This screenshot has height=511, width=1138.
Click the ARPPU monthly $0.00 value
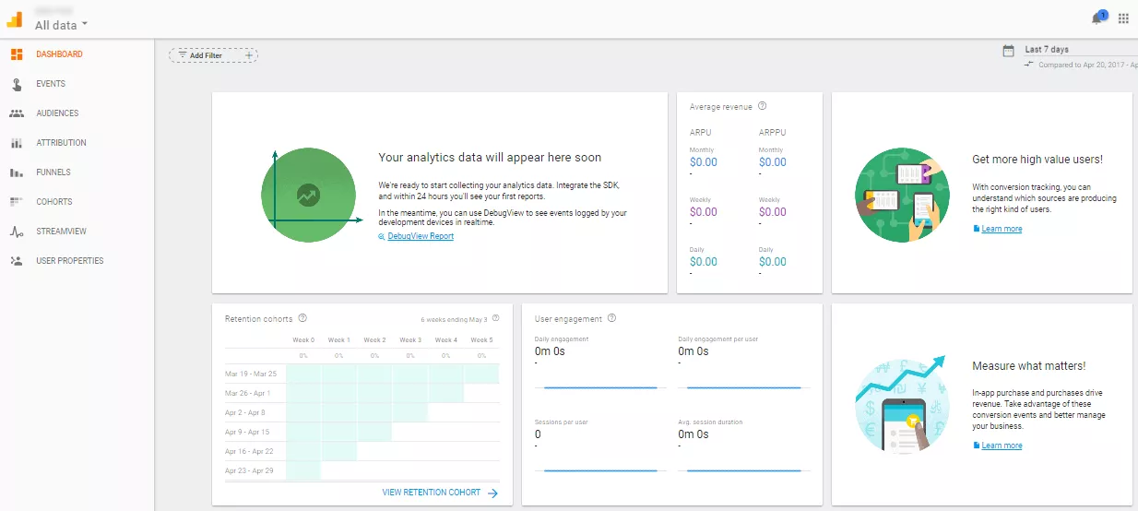[x=773, y=162]
